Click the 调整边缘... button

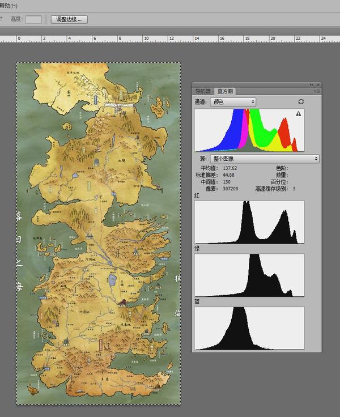coord(69,19)
